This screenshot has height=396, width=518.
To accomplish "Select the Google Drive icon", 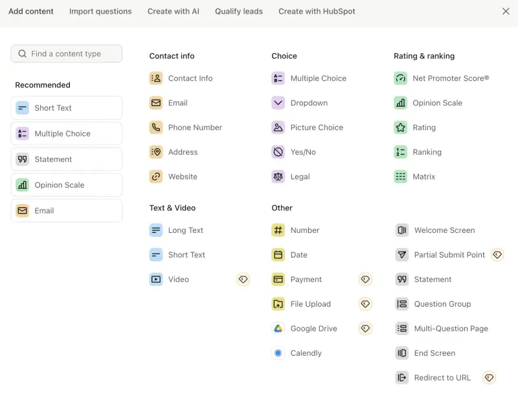I will [278, 328].
